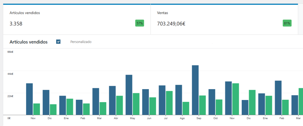Select the green bar for Ago
Screen dimensions: 303x126
click(186, 108)
